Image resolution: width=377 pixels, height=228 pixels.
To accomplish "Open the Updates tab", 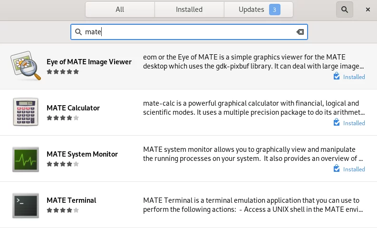I will tap(259, 10).
